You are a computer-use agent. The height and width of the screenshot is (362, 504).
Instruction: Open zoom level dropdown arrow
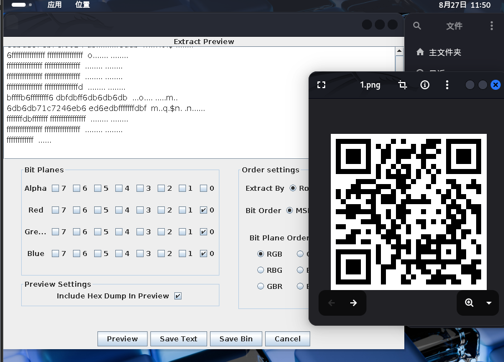pos(489,303)
